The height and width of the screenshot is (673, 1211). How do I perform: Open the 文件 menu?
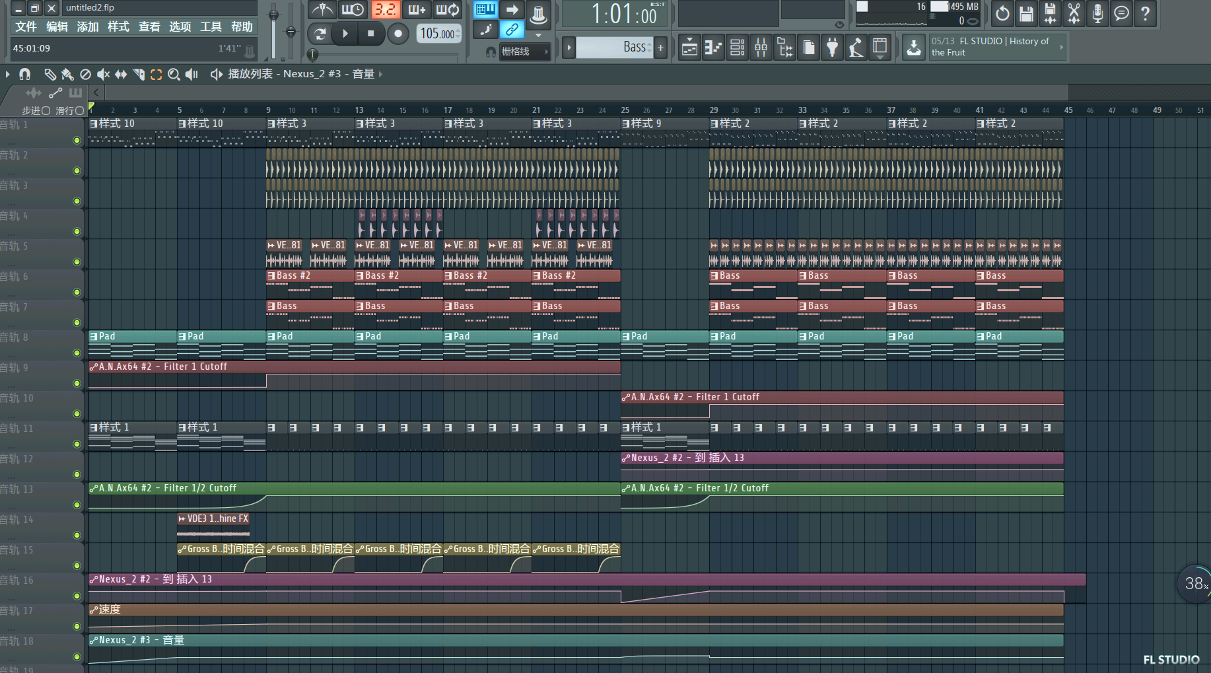point(26,26)
